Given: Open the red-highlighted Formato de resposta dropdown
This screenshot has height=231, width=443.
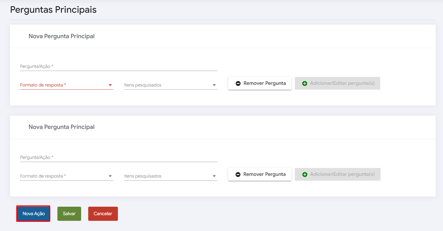Looking at the screenshot, I should point(66,85).
